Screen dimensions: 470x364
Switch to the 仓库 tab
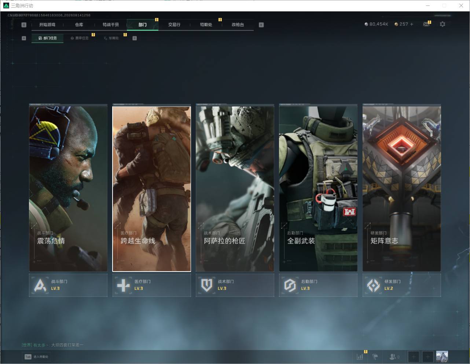[x=79, y=25]
